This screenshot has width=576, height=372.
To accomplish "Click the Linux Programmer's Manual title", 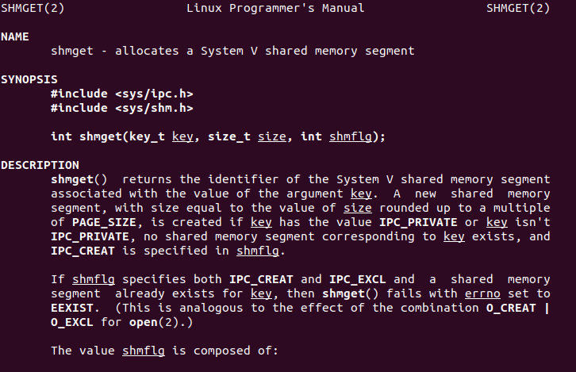I will (275, 8).
